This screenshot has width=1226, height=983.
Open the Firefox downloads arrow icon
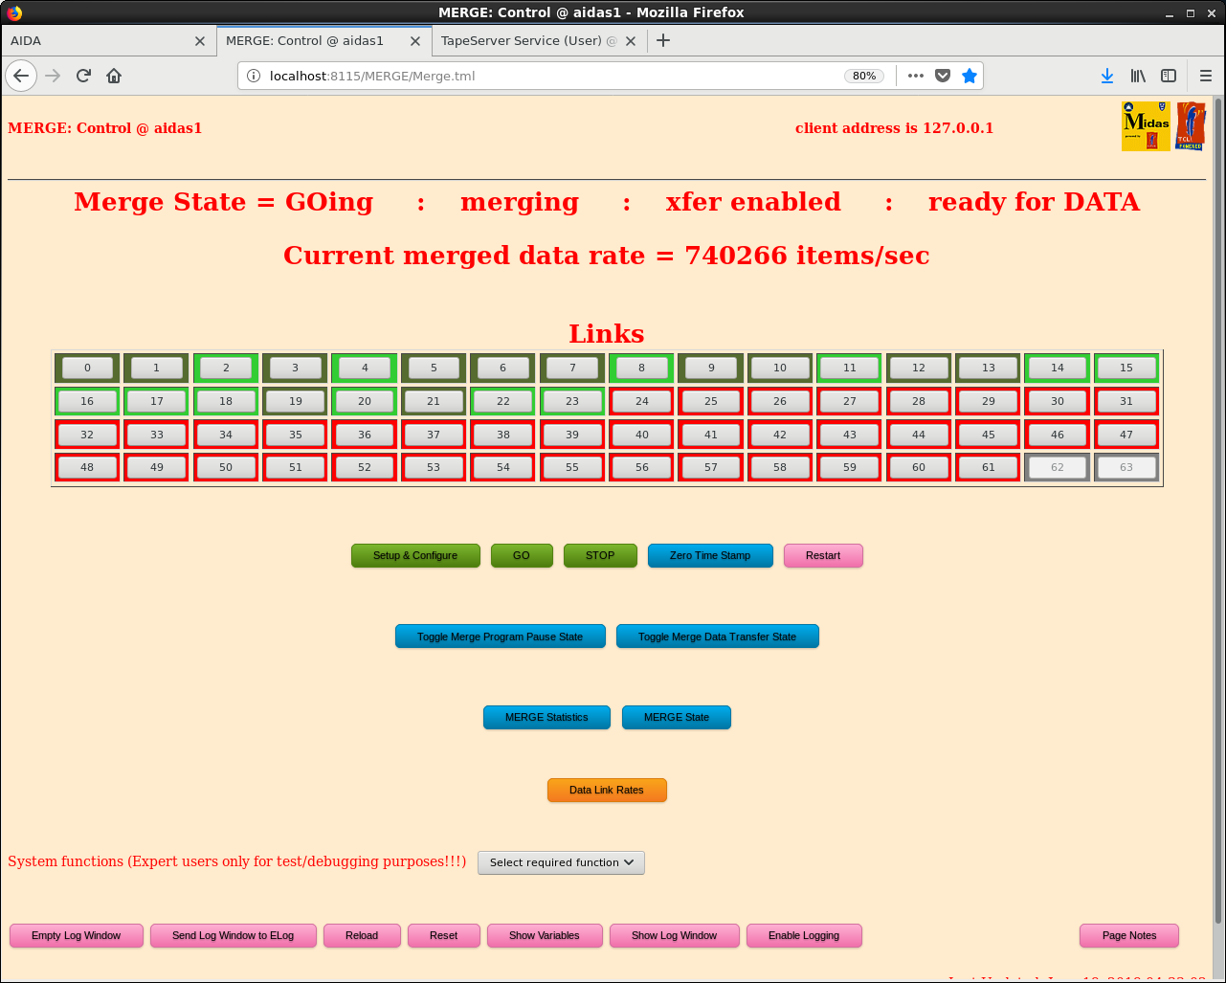(x=1107, y=76)
